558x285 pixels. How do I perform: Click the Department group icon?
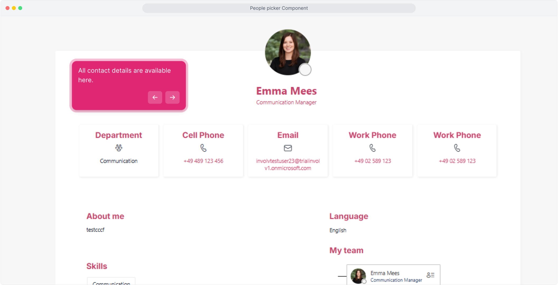(119, 148)
